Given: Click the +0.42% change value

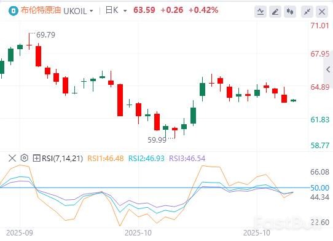Looking at the screenshot, I should [203, 10].
